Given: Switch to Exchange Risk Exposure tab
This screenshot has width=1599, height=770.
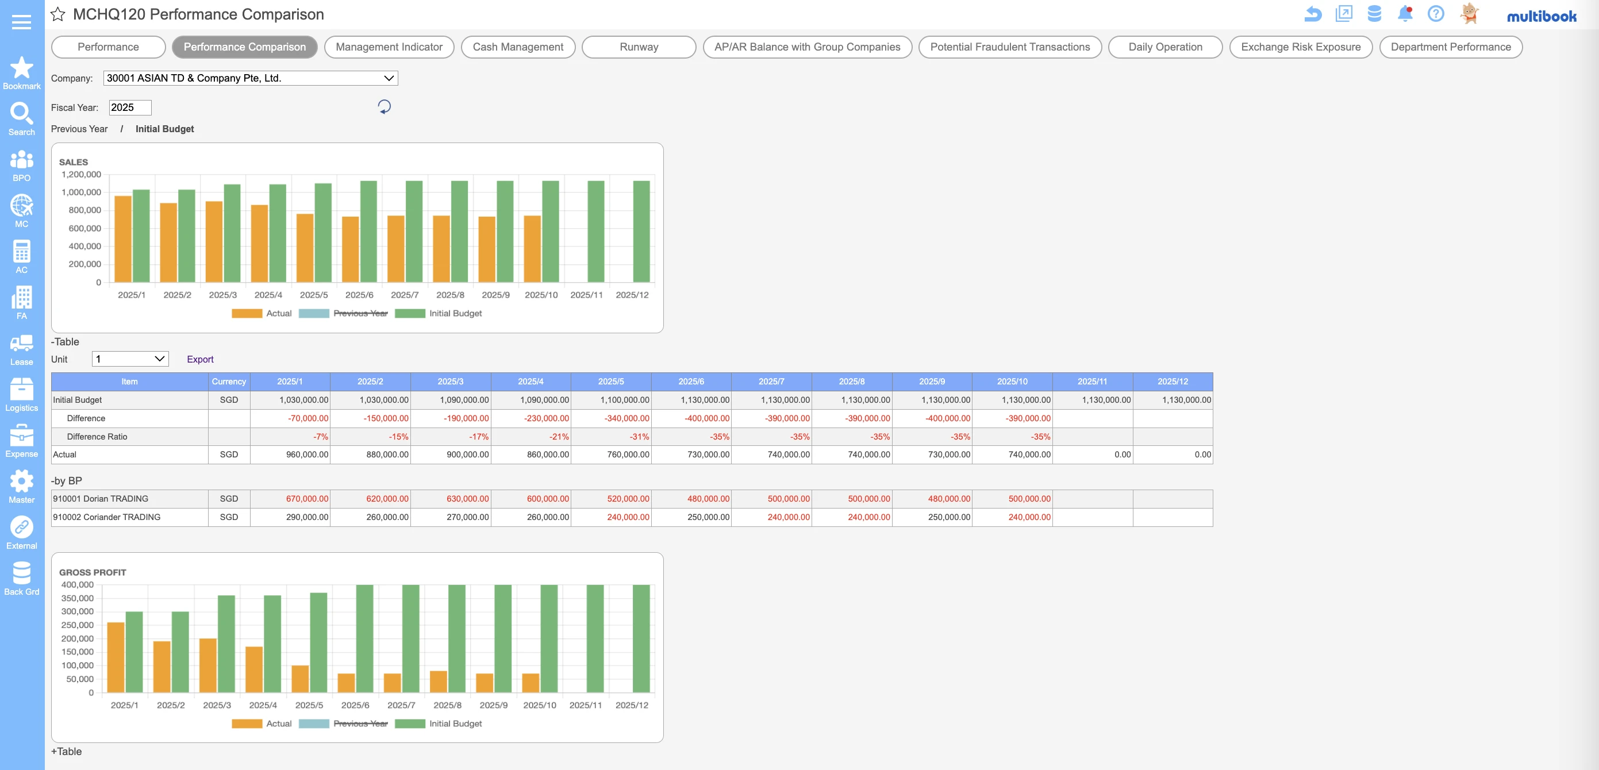Looking at the screenshot, I should (1300, 47).
